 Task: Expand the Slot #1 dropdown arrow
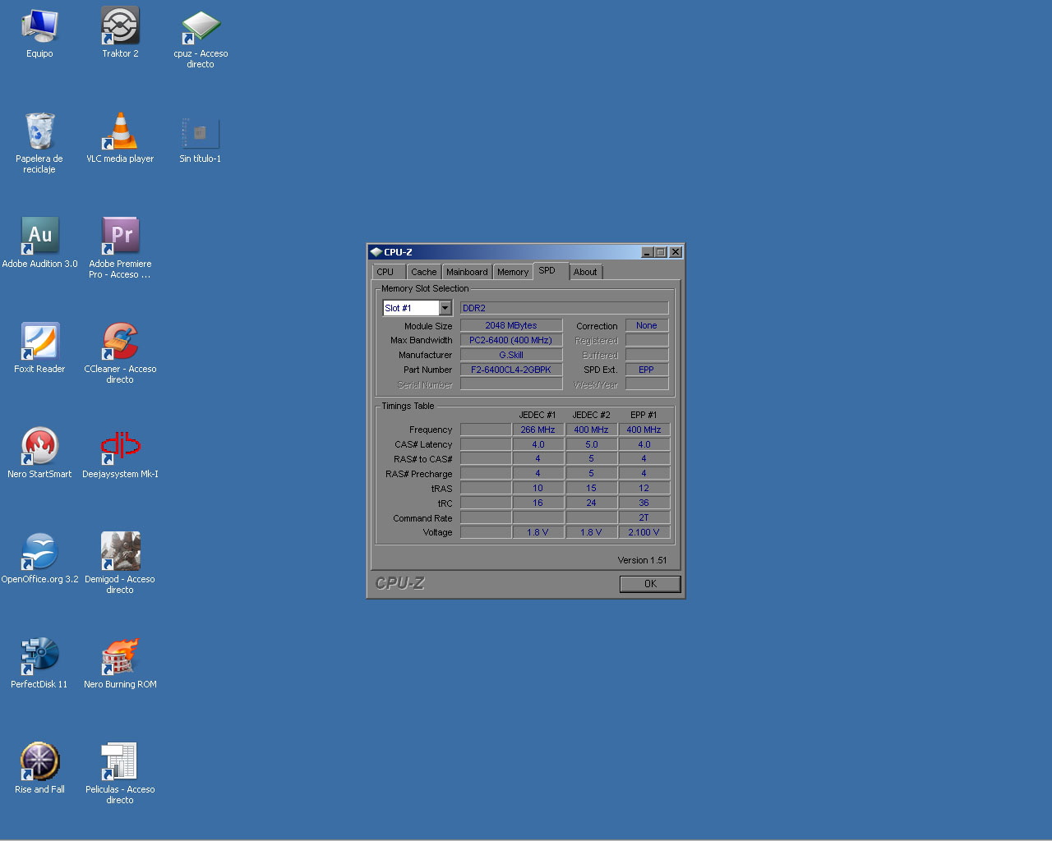click(445, 308)
